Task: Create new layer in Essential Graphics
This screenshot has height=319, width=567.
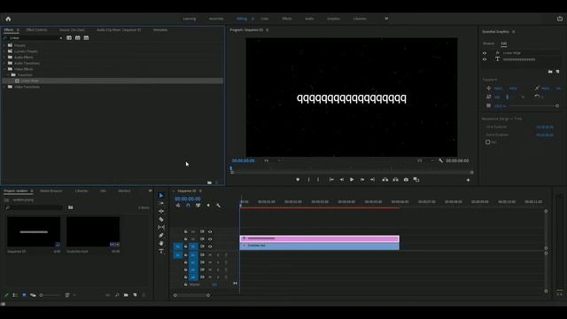Action: click(x=557, y=72)
